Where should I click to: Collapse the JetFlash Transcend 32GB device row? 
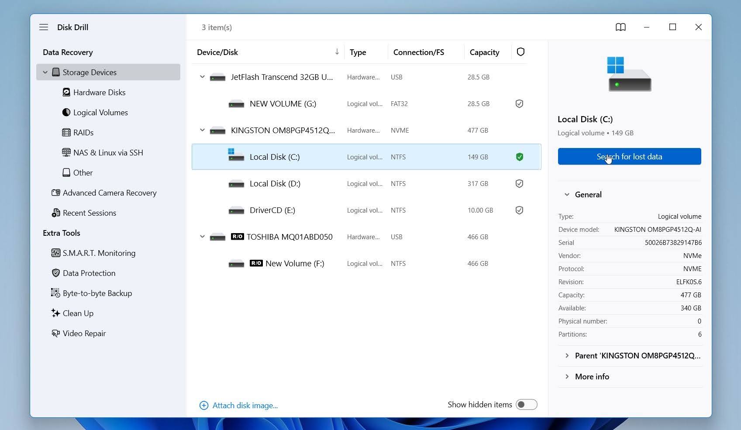pos(202,77)
